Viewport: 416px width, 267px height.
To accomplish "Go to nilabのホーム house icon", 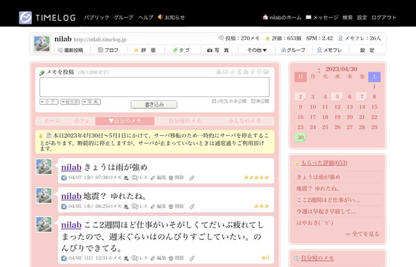I will point(265,17).
